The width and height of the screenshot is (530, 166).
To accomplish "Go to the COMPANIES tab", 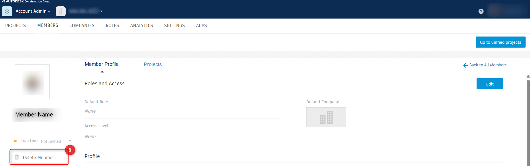I will tap(82, 25).
